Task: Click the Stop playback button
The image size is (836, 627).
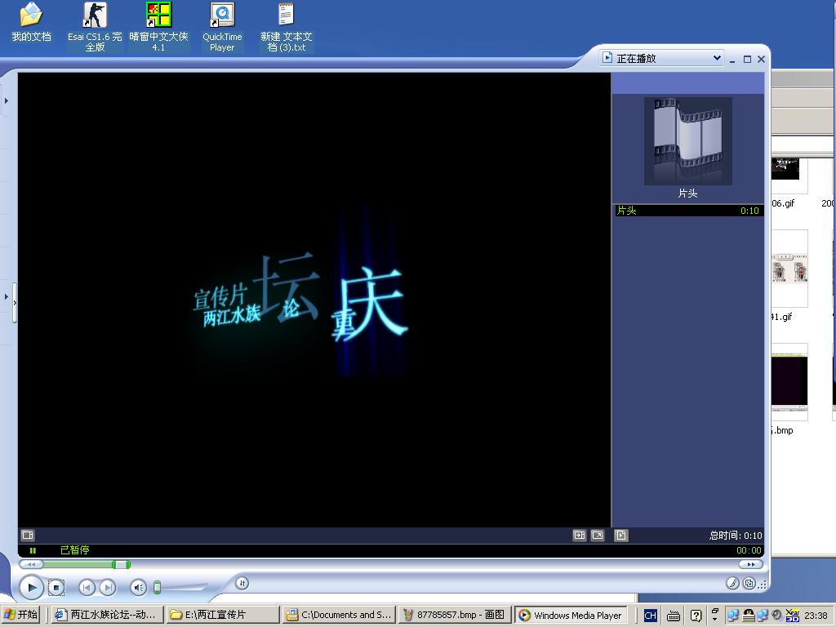Action: point(56,587)
